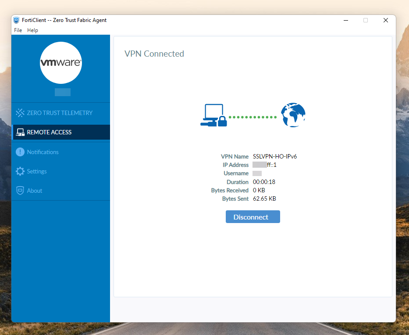
Task: Click the Zero Trust Telemetry icon
Action: (x=20, y=113)
